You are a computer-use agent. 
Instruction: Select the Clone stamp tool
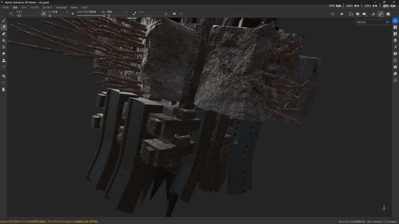coord(4,60)
